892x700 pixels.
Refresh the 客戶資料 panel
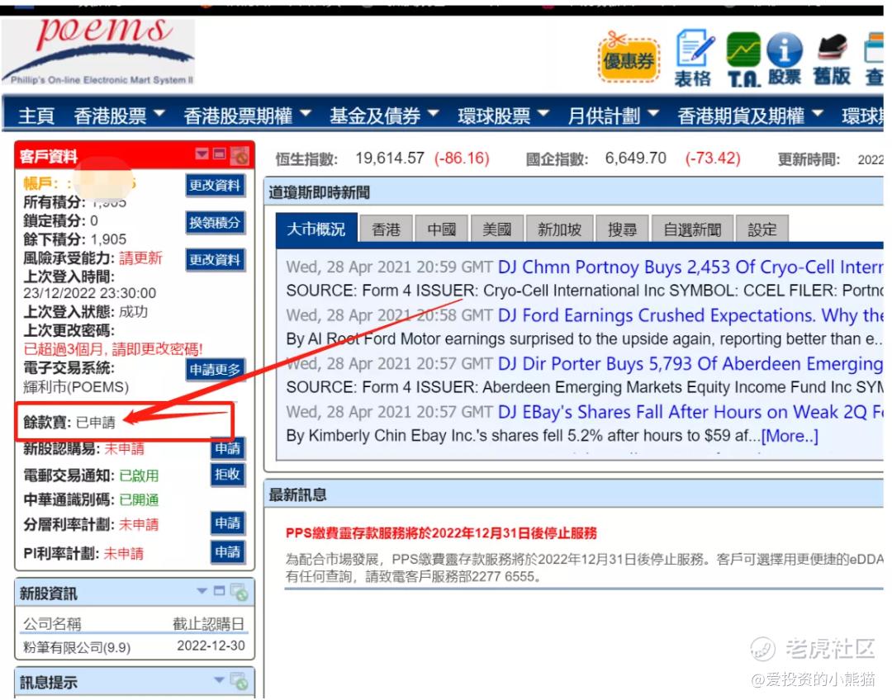[x=240, y=156]
